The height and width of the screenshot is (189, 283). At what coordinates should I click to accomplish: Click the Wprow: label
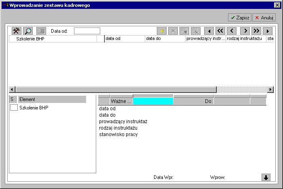click(218, 177)
